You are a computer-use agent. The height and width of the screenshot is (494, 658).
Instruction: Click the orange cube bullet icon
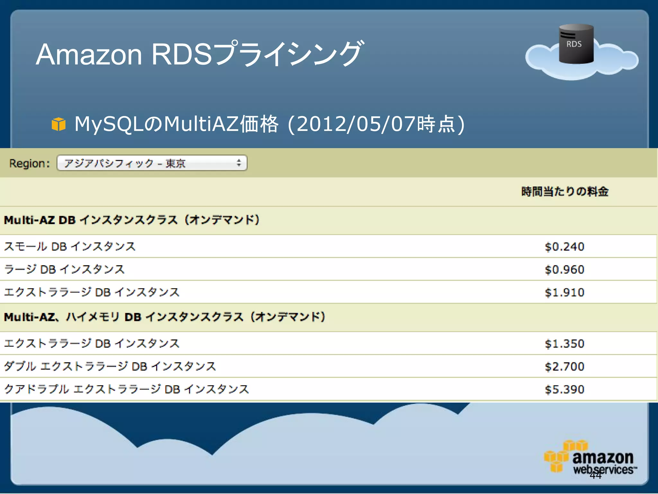(58, 124)
